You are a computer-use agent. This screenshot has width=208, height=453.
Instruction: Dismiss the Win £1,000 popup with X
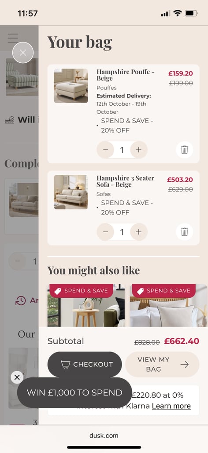point(17,377)
